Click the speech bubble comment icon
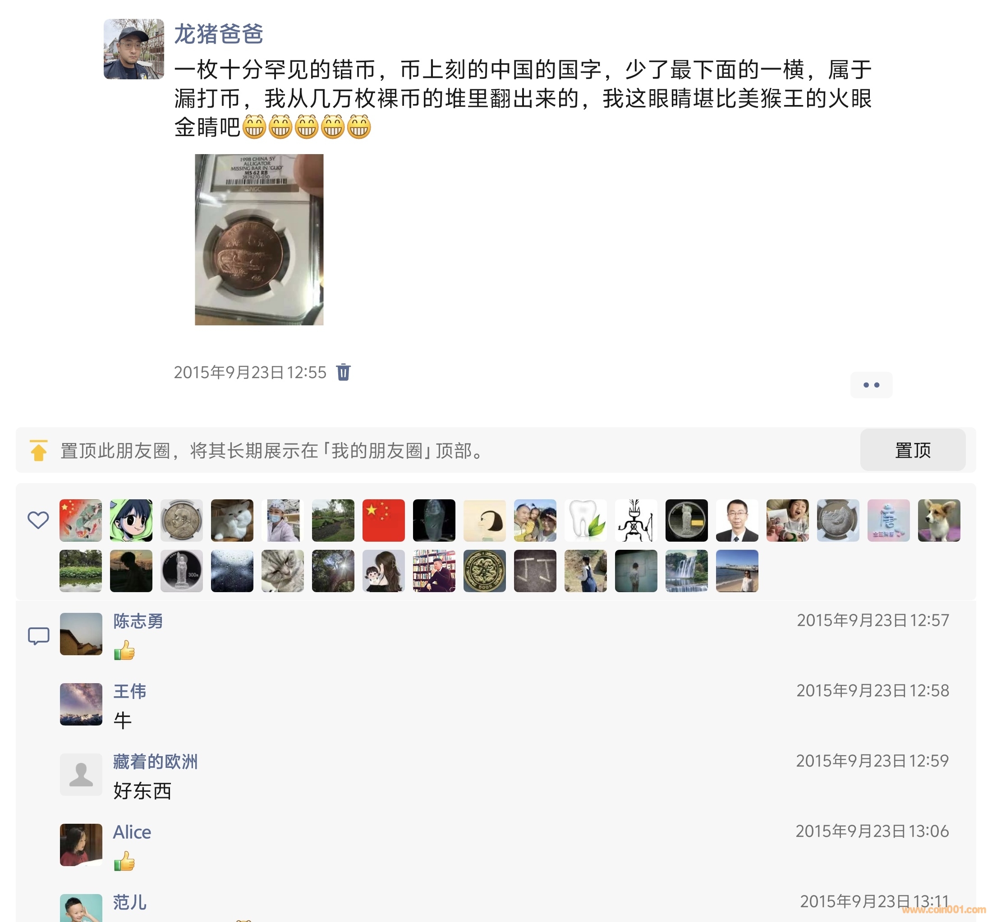 click(38, 636)
